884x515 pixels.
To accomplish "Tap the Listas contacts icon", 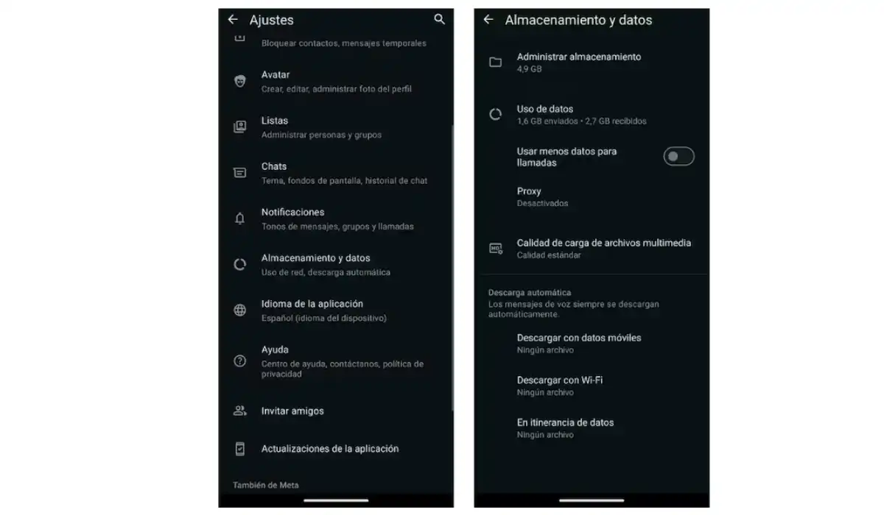I will coord(240,127).
